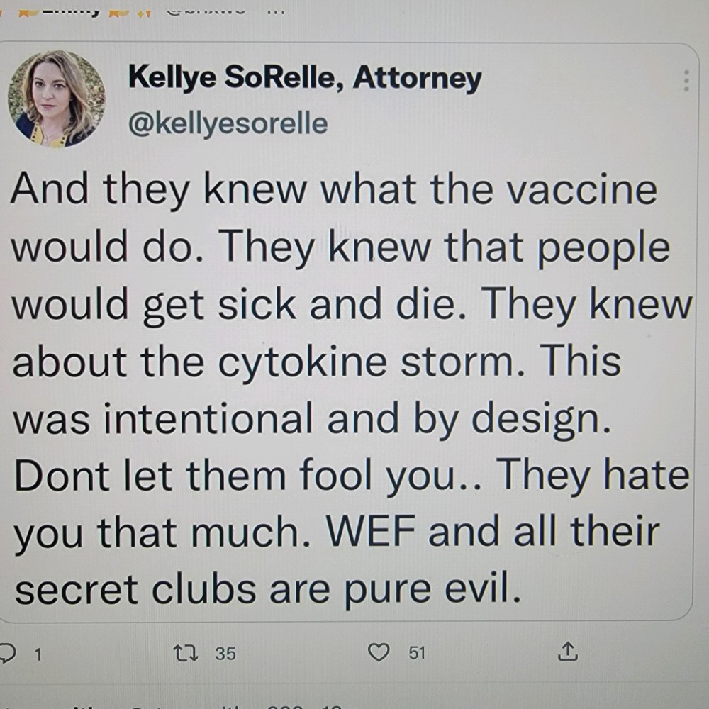Open the share upload-arrow icon
The image size is (709, 709).
click(568, 652)
